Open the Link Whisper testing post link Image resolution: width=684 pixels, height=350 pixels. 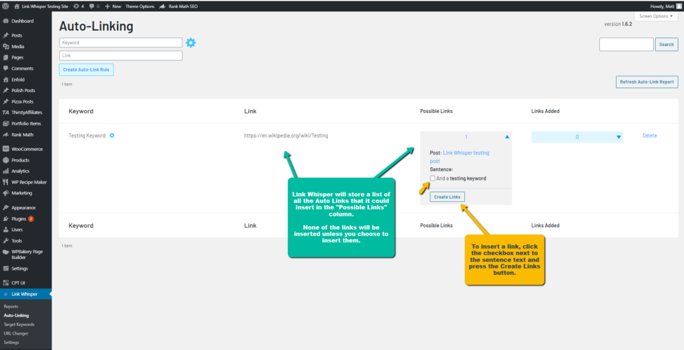click(x=460, y=157)
